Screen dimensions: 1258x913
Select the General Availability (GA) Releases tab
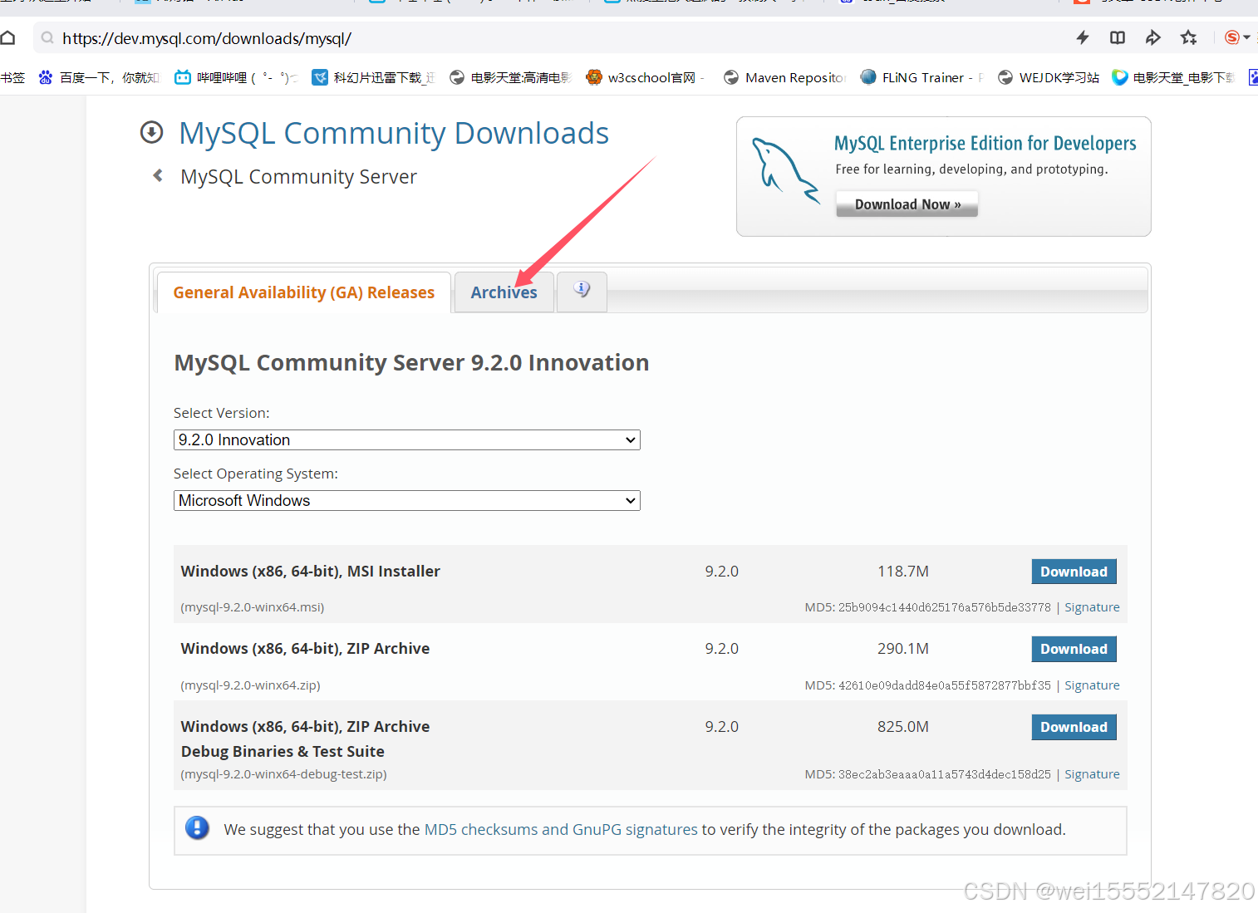coord(304,292)
